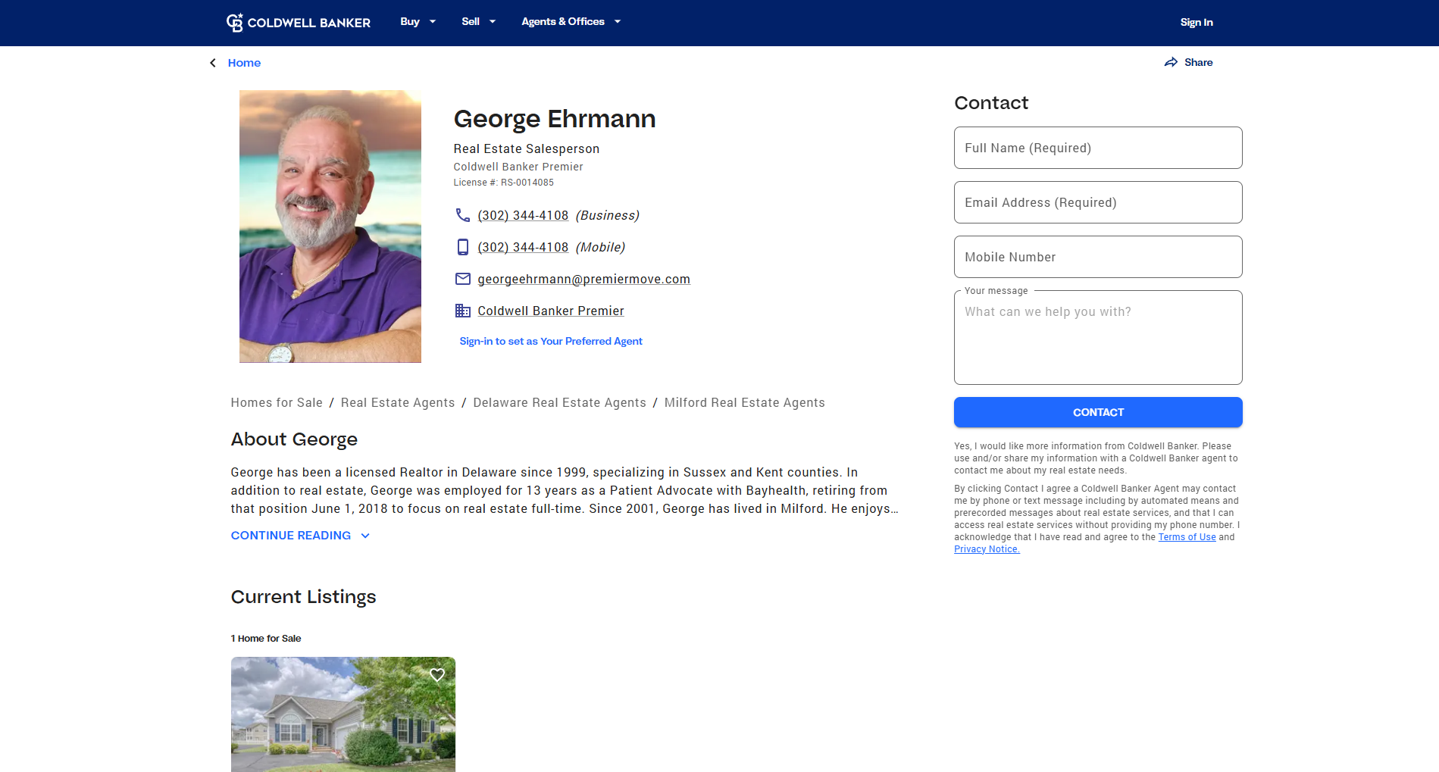Open the Privacy Notice link
The width and height of the screenshot is (1439, 772).
(987, 549)
